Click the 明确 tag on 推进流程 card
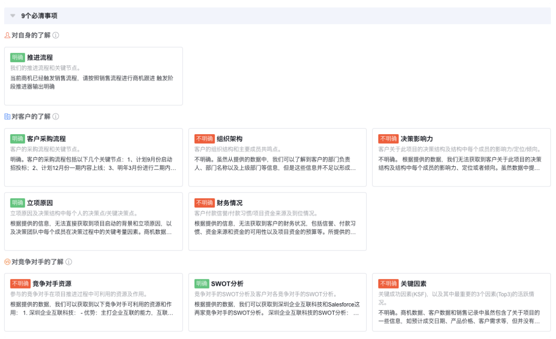 17,57
